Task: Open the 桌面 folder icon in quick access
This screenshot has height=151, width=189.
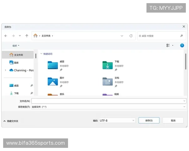Action: point(53,65)
